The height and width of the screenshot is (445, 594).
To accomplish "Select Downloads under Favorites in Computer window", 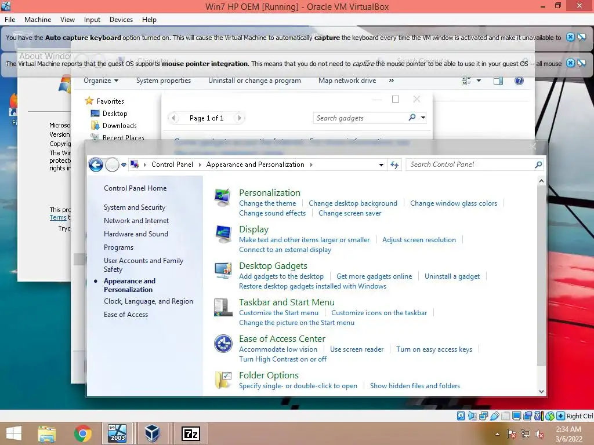I will [x=119, y=126].
